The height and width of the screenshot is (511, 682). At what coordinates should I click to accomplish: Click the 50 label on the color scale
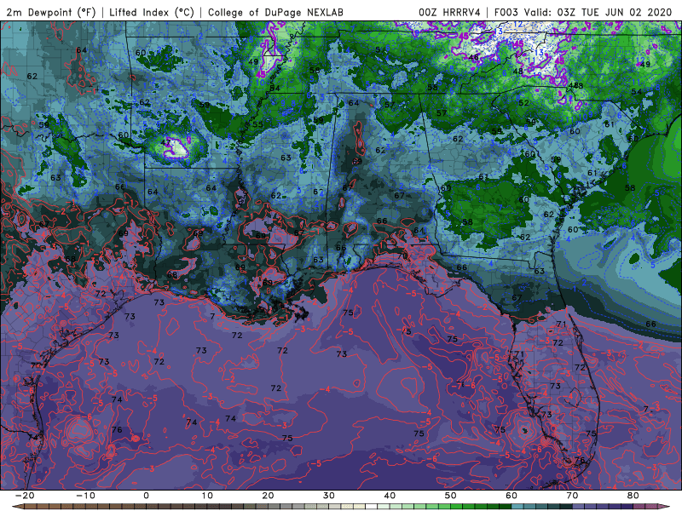pyautogui.click(x=451, y=496)
